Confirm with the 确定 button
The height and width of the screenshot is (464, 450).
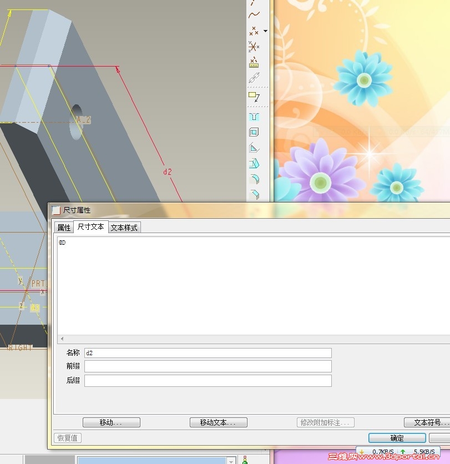[x=397, y=438]
